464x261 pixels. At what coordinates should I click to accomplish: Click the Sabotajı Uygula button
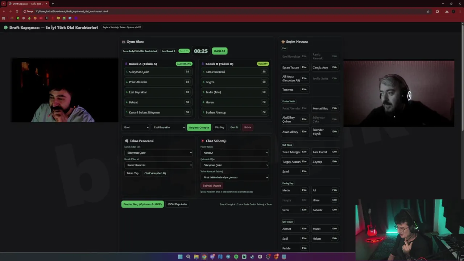[x=212, y=186]
